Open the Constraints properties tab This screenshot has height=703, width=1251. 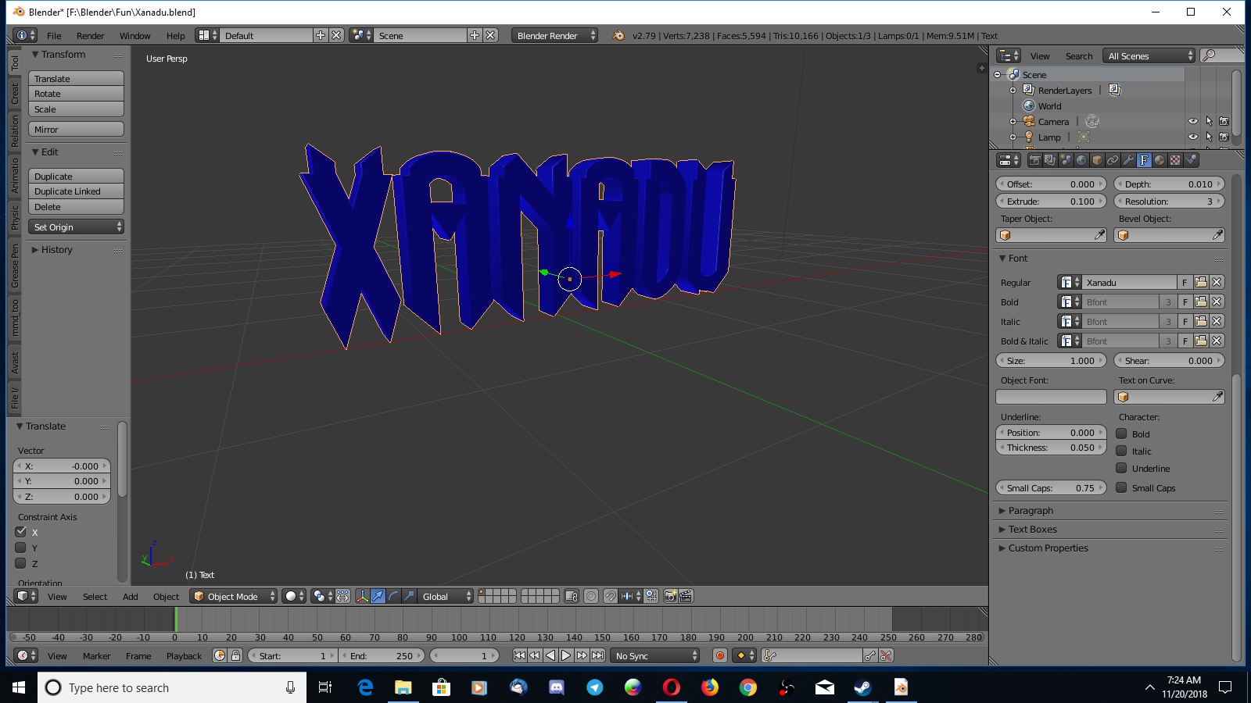(x=1113, y=160)
